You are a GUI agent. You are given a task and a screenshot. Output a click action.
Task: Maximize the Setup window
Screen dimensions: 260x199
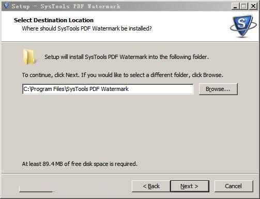click(244, 6)
